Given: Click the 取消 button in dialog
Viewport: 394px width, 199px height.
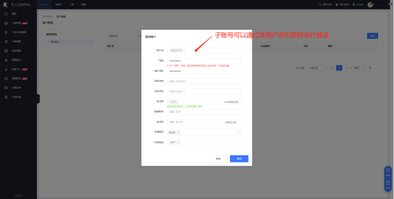Looking at the screenshot, I should [x=218, y=159].
